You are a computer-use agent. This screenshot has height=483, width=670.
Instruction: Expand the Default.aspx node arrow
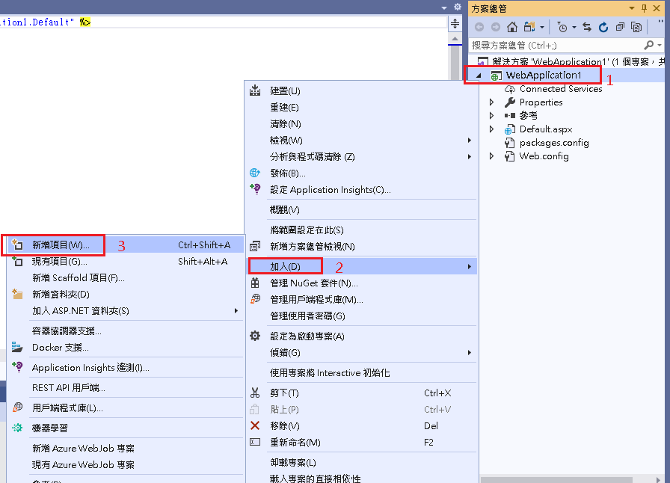[492, 129]
